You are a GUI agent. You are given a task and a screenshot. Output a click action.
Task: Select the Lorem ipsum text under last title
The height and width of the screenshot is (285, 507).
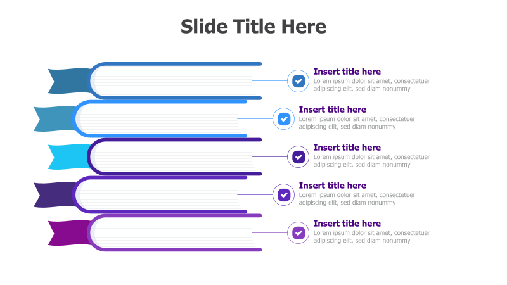pyautogui.click(x=371, y=236)
